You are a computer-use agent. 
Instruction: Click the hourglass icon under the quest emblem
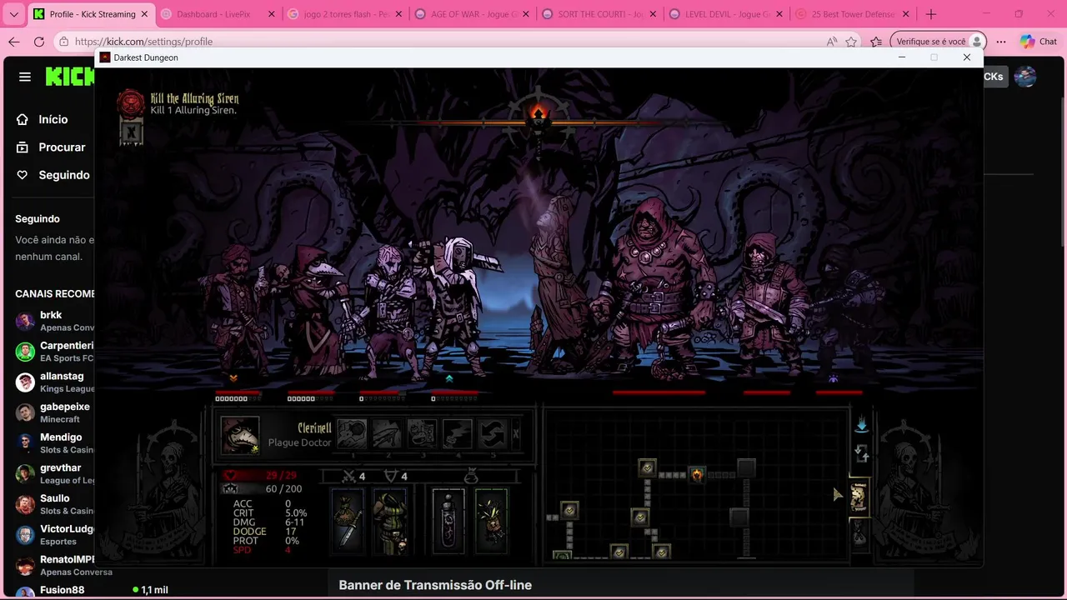pyautogui.click(x=131, y=132)
